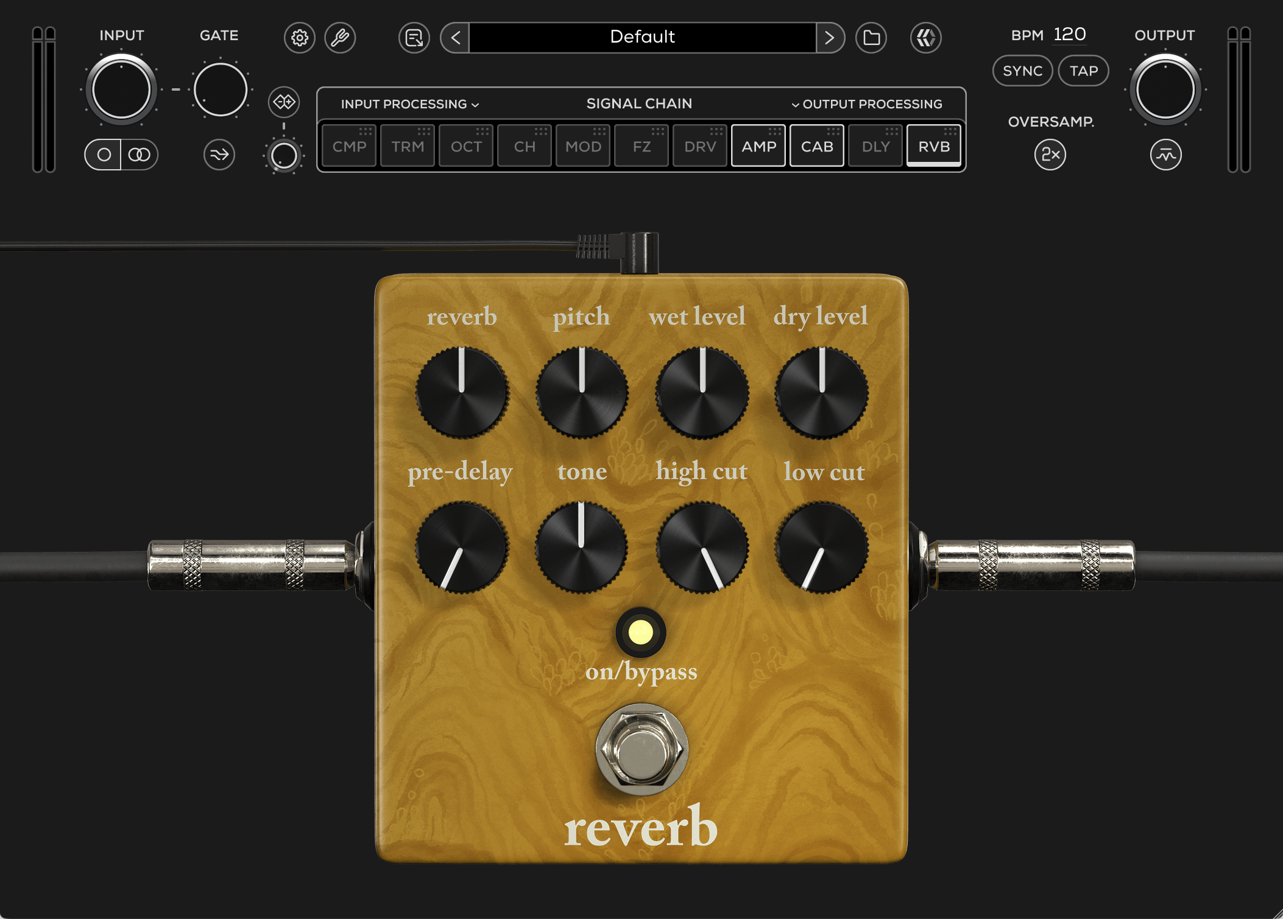The height and width of the screenshot is (919, 1283).
Task: Select mono input mode
Action: [x=104, y=155]
